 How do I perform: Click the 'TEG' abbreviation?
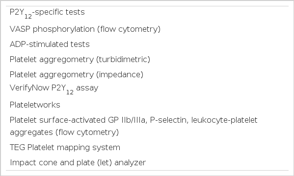pyautogui.click(x=18, y=148)
